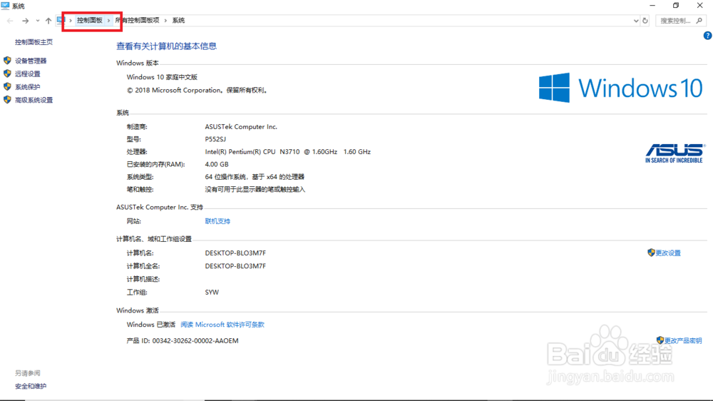Screen dimensions: 713x401
Task: Click the computer icon in address bar
Action: 61,21
